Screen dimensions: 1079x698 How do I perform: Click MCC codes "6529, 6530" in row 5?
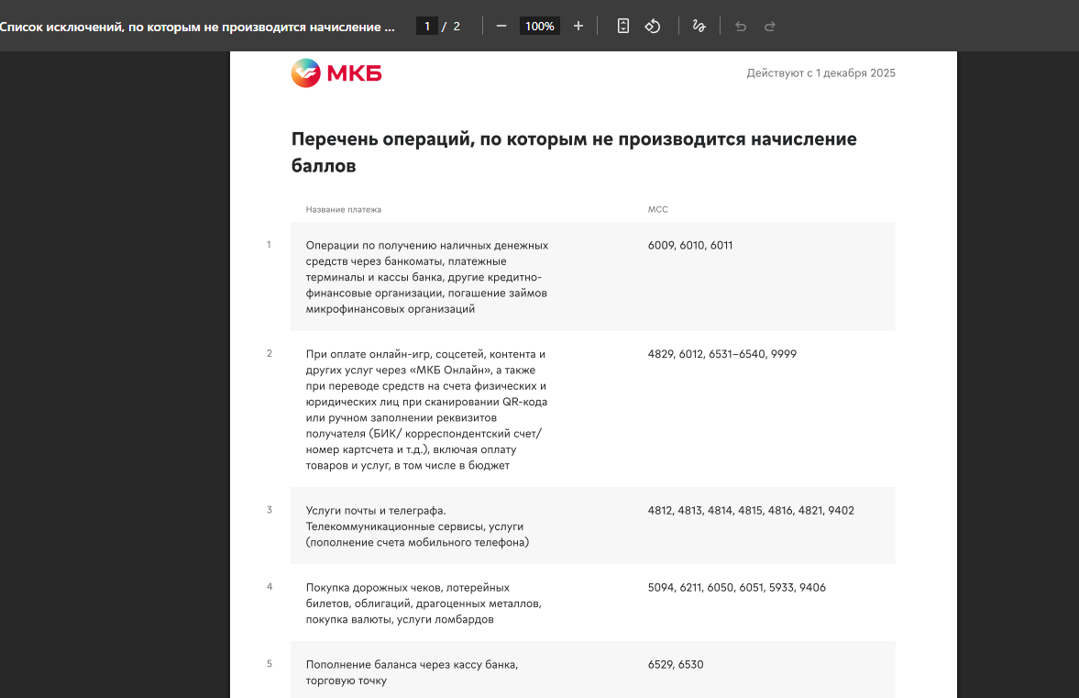tap(675, 664)
